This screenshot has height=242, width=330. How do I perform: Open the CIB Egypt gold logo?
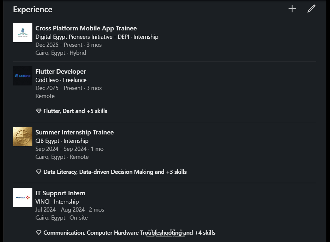pyautogui.click(x=23, y=137)
